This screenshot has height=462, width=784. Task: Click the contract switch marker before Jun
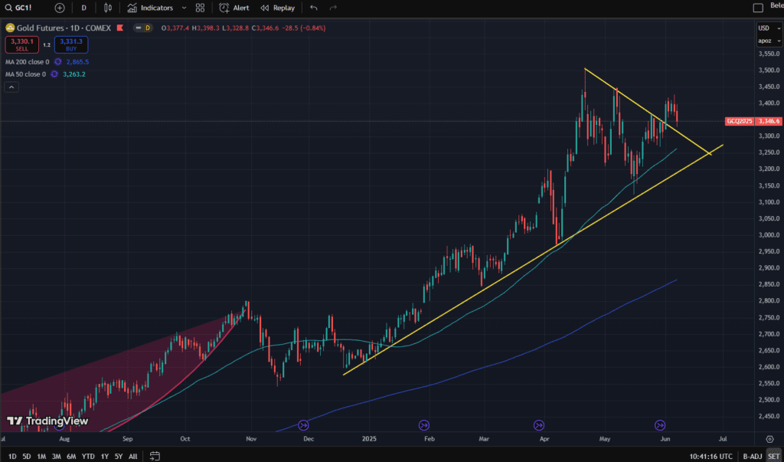(660, 425)
